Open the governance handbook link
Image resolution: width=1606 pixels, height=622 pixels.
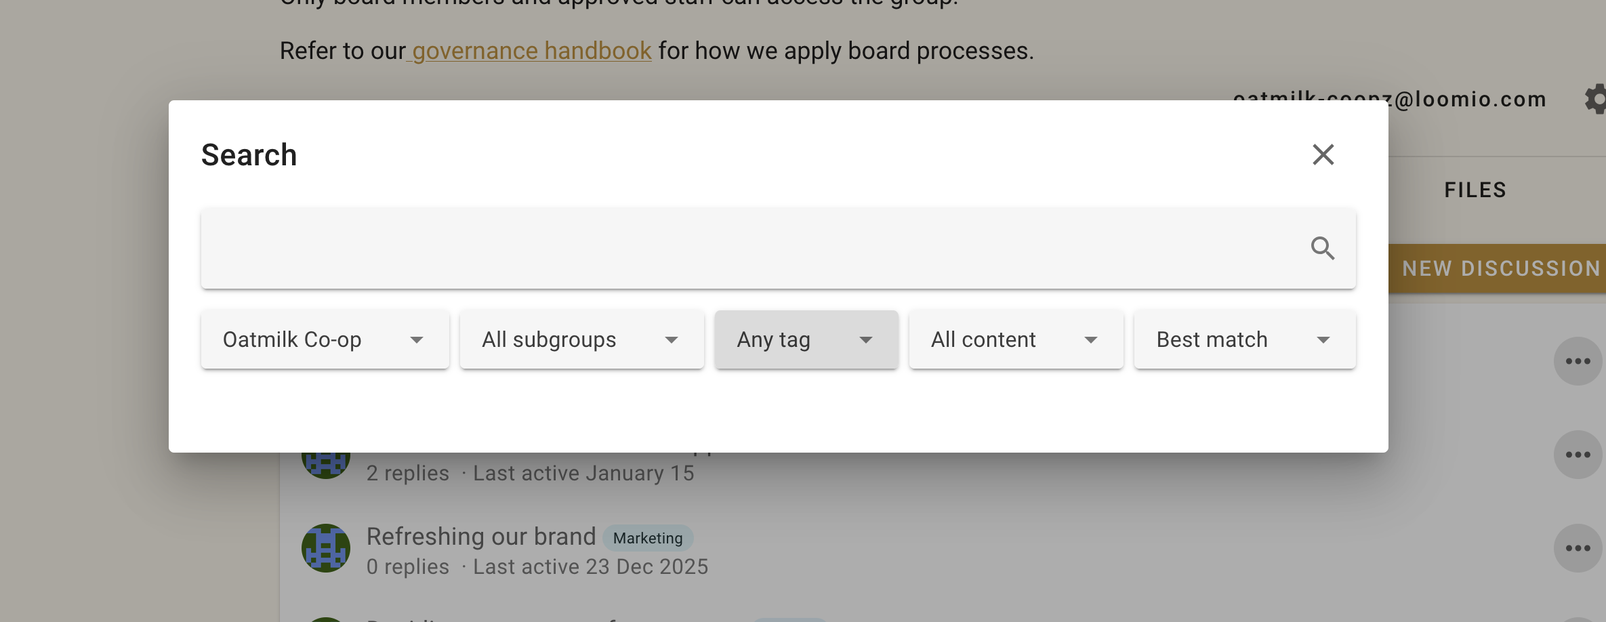pyautogui.click(x=531, y=51)
